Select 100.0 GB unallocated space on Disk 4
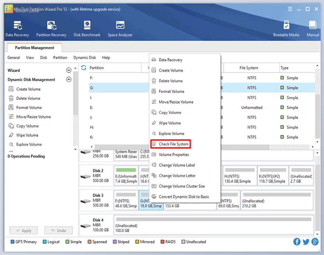Viewport: 324px width, 255px height. (214, 225)
